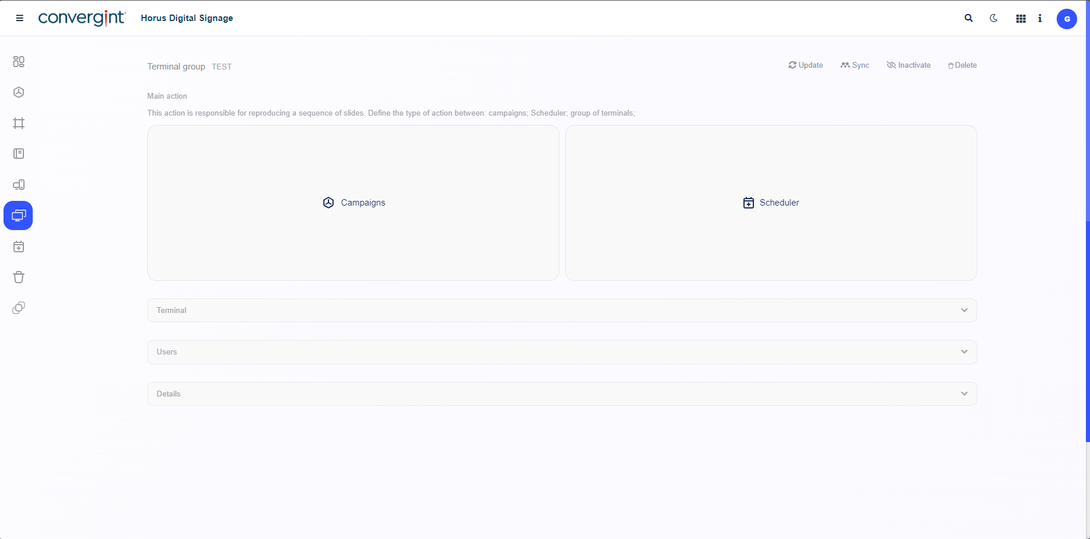Select the Scheduler main action
This screenshot has width=1090, height=539.
tap(770, 203)
